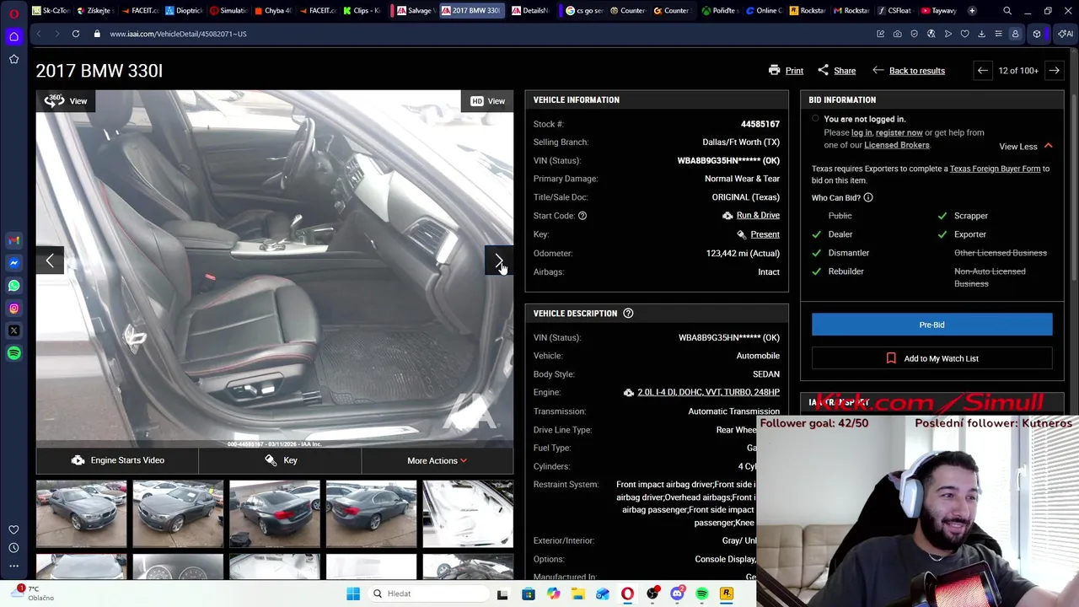Screen dimensions: 1079x607
Task: Click Start Code help question icon
Action: click(x=582, y=216)
